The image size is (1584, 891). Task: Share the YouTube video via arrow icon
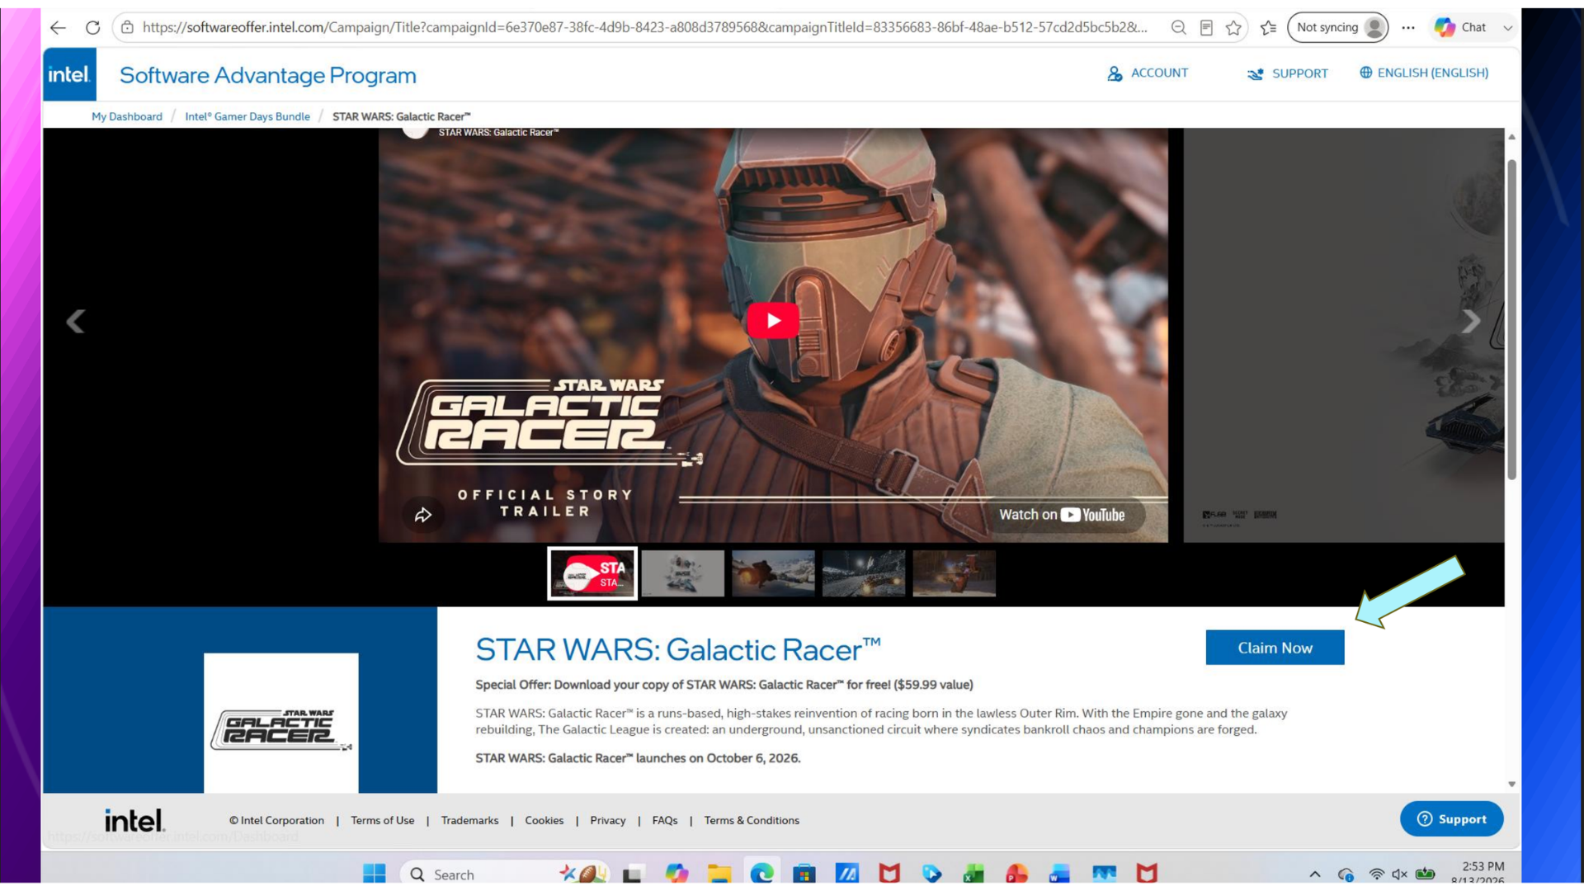pos(422,515)
